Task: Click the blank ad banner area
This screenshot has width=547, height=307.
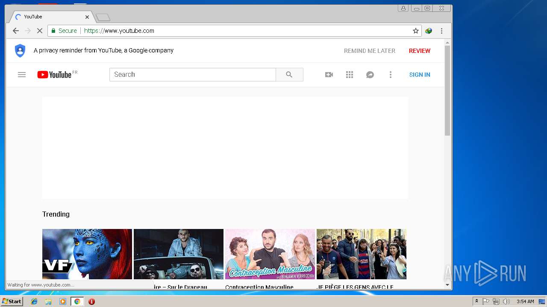Action: tap(225, 148)
